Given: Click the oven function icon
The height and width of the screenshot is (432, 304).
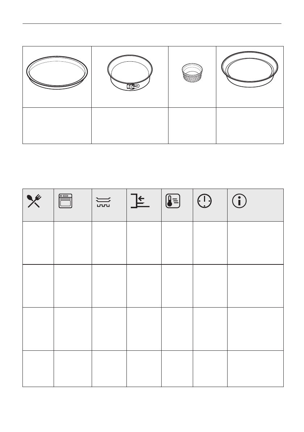Looking at the screenshot, I should (66, 201).
